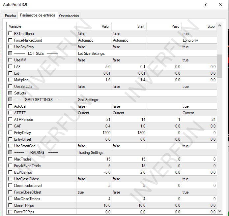Image resolution: width=229 pixels, height=216 pixels.
Task: Check the Multiplier checkbox
Action: pos(10,80)
